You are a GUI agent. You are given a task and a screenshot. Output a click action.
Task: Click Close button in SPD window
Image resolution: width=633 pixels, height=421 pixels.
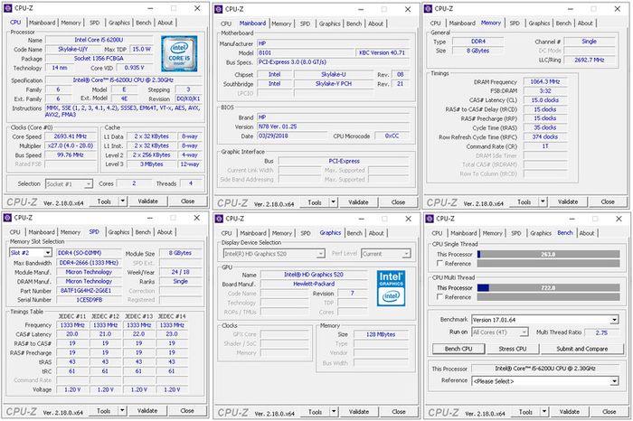187,410
